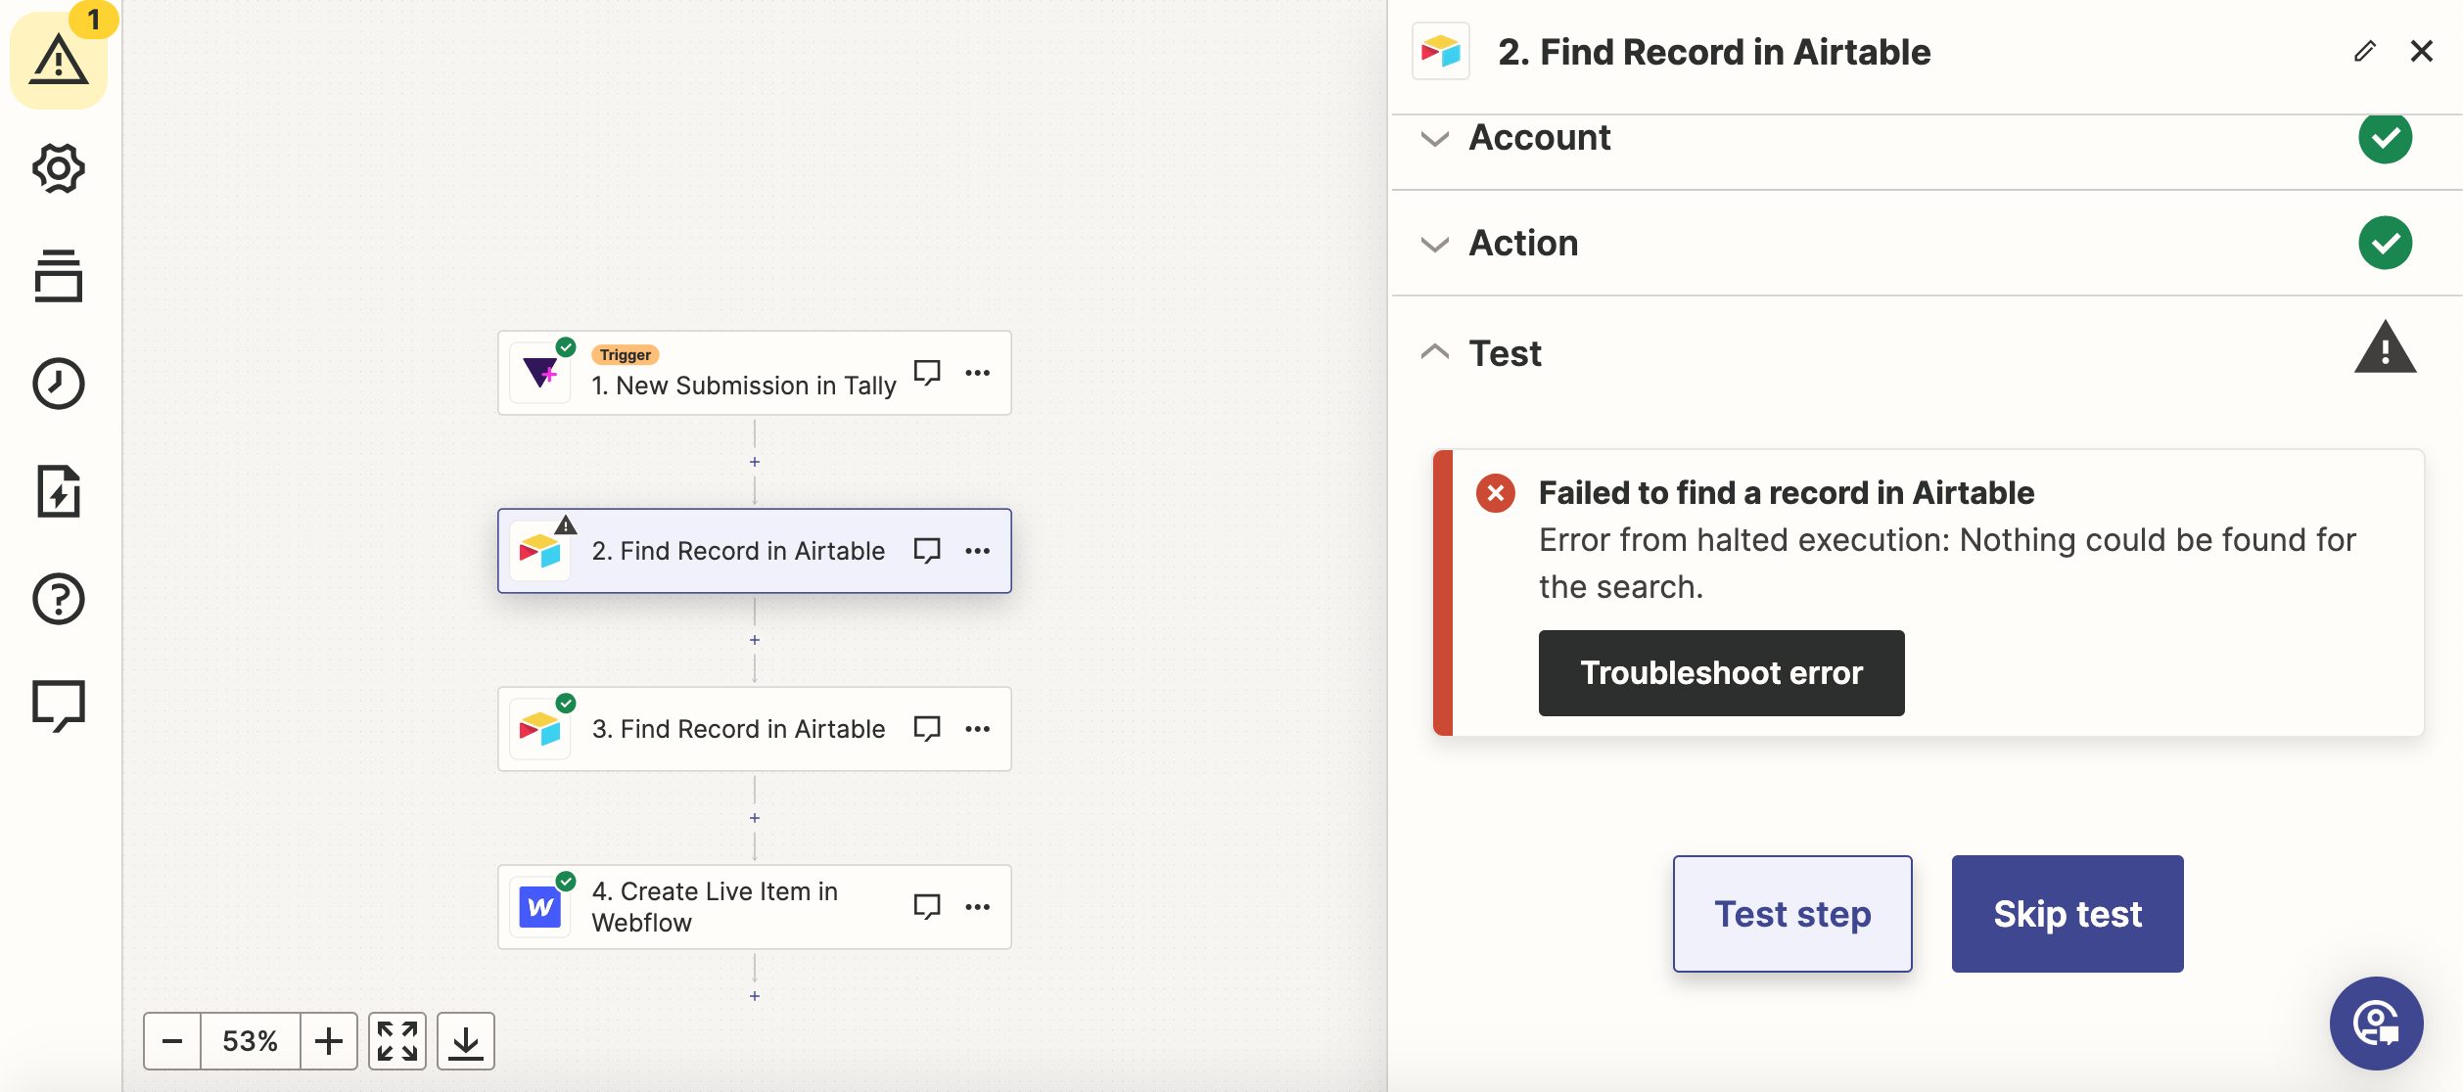
Task: Click the Skip test button
Action: tap(2068, 914)
